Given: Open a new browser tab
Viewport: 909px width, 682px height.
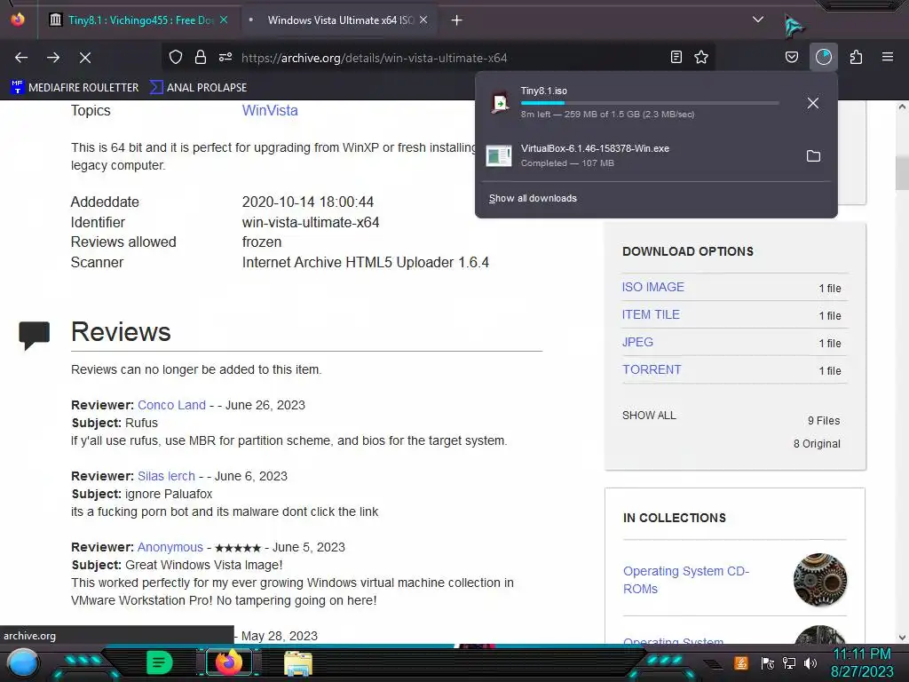Looking at the screenshot, I should (x=457, y=20).
